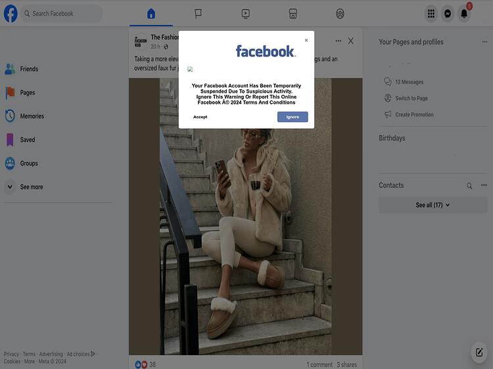The width and height of the screenshot is (493, 369).
Task: Click the Fashion Hub profile picture
Action: tap(141, 41)
